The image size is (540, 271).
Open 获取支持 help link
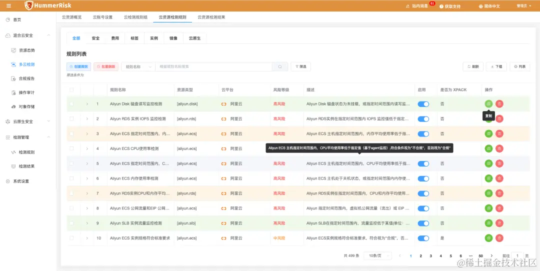point(450,6)
